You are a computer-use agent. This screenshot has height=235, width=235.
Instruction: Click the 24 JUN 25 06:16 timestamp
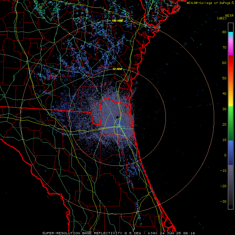click(178, 233)
